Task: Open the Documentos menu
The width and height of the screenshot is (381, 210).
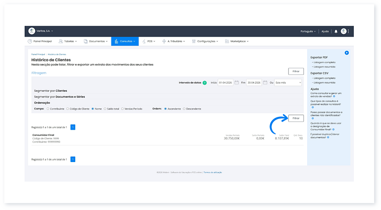Action: click(96, 41)
